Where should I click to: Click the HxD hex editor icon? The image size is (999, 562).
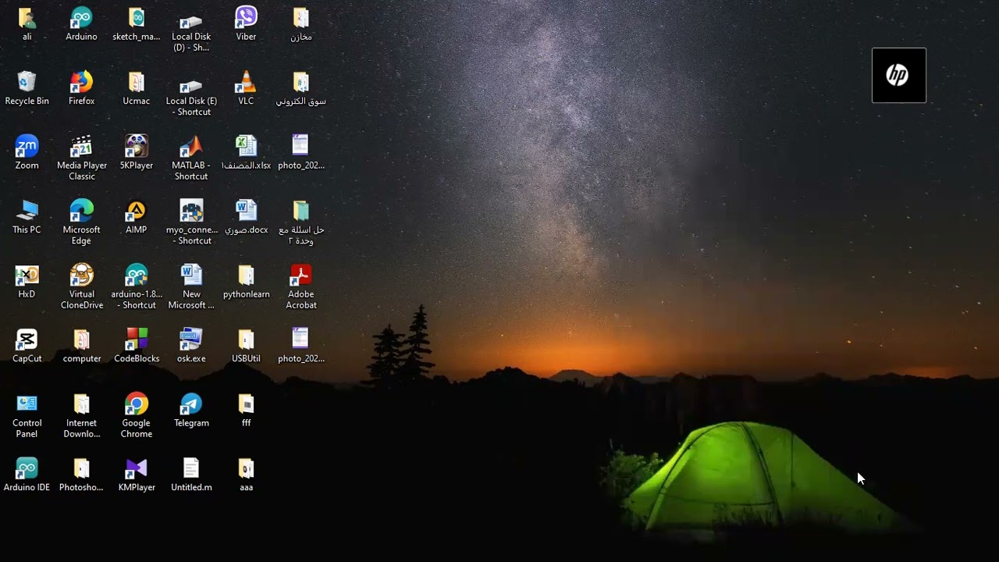pyautogui.click(x=27, y=275)
